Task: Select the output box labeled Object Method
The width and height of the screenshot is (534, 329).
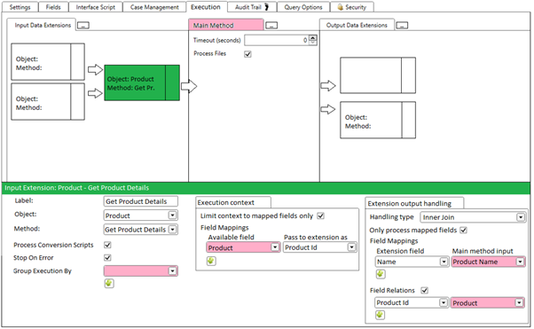Action: point(378,120)
